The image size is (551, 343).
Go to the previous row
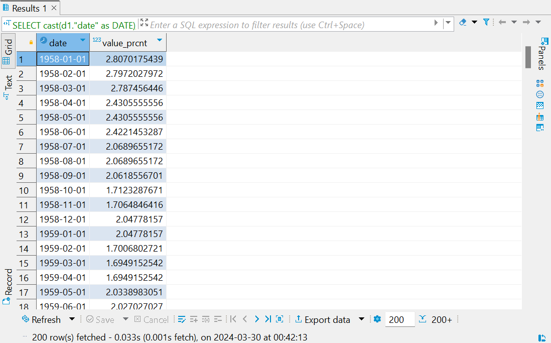pyautogui.click(x=245, y=319)
